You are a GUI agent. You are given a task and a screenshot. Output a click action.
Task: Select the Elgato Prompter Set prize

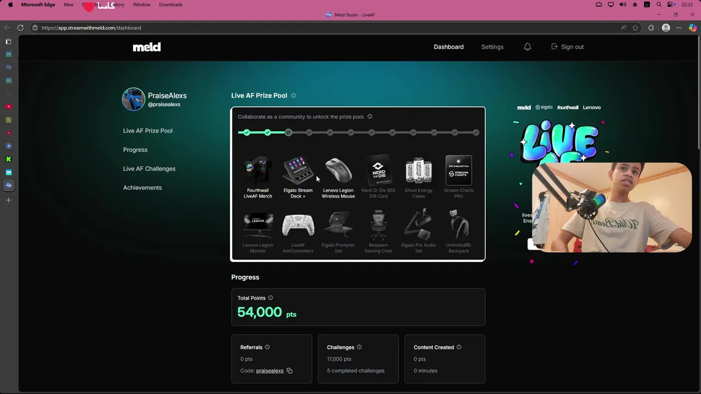click(x=338, y=231)
